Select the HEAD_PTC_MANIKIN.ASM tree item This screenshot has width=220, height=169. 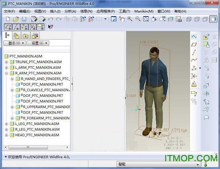click(x=34, y=135)
